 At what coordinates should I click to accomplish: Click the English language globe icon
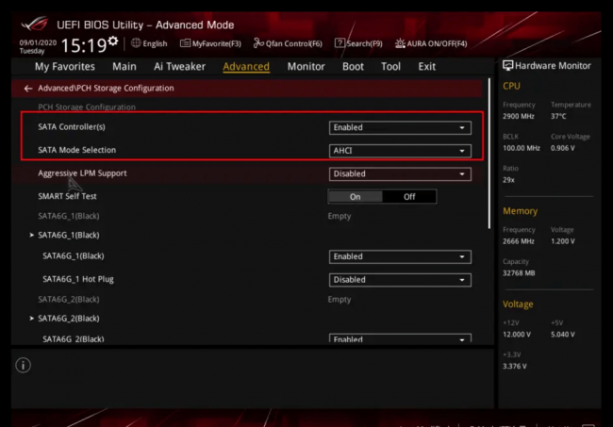pyautogui.click(x=136, y=43)
